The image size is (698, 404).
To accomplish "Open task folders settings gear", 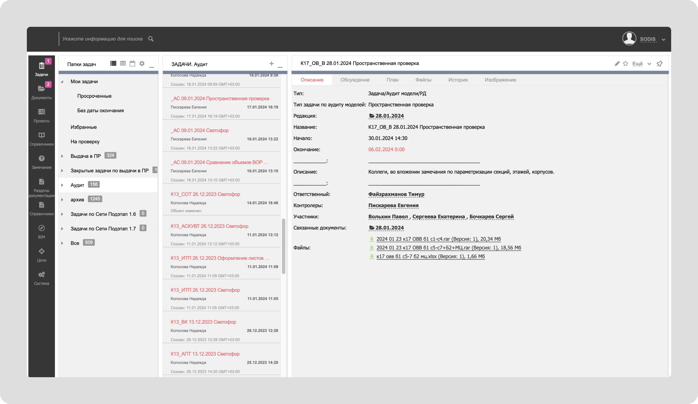I will [x=142, y=63].
